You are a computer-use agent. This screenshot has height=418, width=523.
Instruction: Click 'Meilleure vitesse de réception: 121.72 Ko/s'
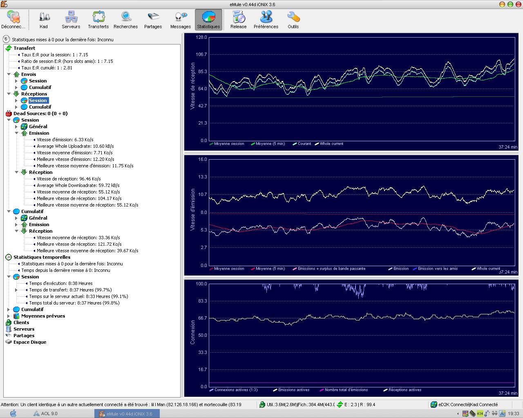[78, 244]
